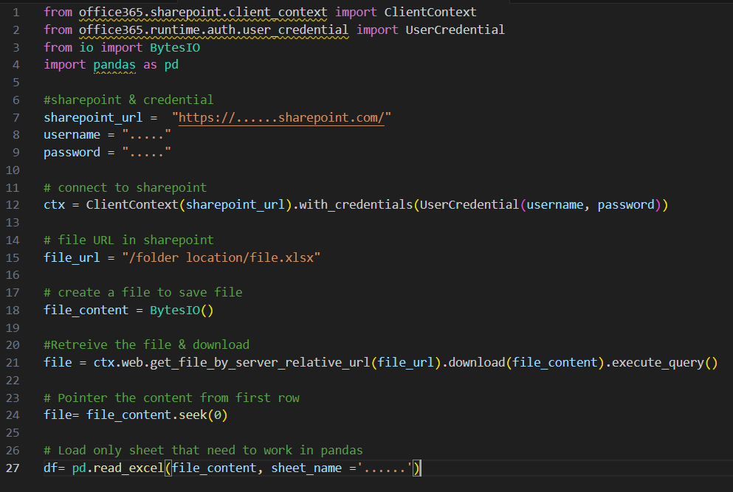Click the UserCredential import on line 2
The height and width of the screenshot is (492, 733).
coord(455,30)
